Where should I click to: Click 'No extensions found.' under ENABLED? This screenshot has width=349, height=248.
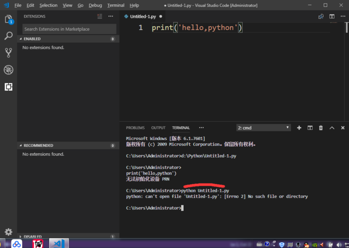pyautogui.click(x=43, y=48)
